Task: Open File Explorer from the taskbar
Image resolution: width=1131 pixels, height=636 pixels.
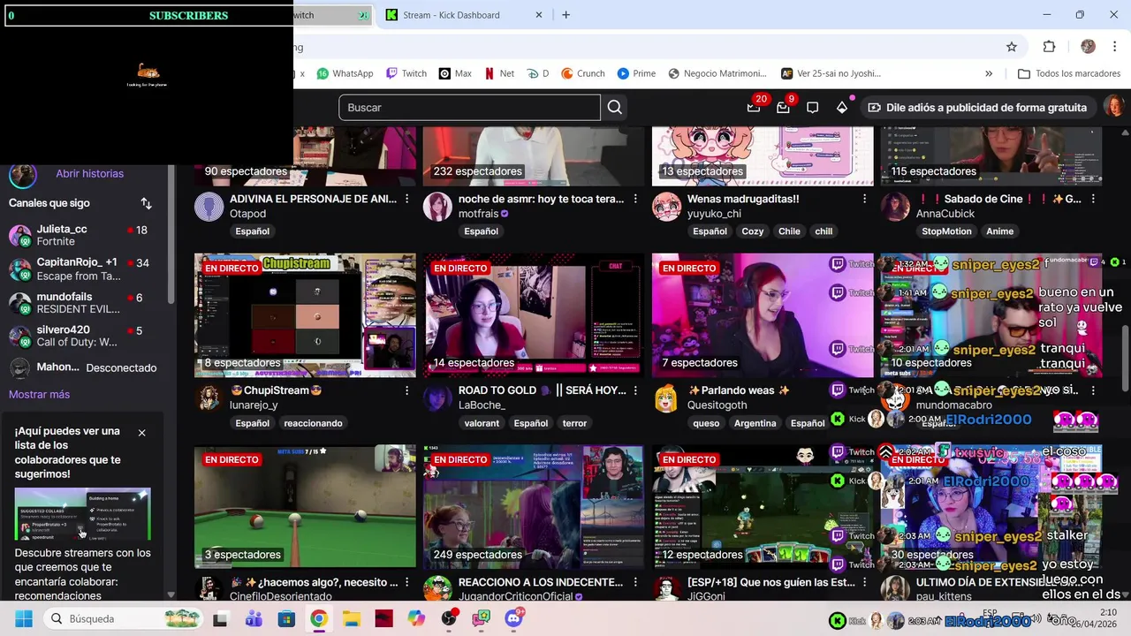Action: point(352,618)
